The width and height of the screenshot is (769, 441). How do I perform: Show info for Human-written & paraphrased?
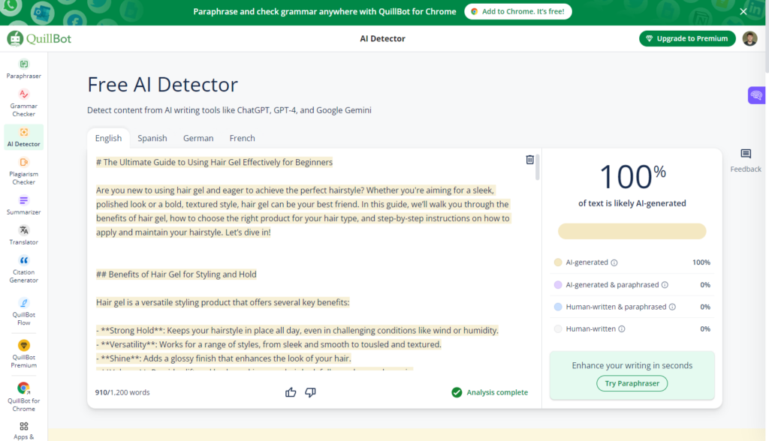tap(672, 307)
